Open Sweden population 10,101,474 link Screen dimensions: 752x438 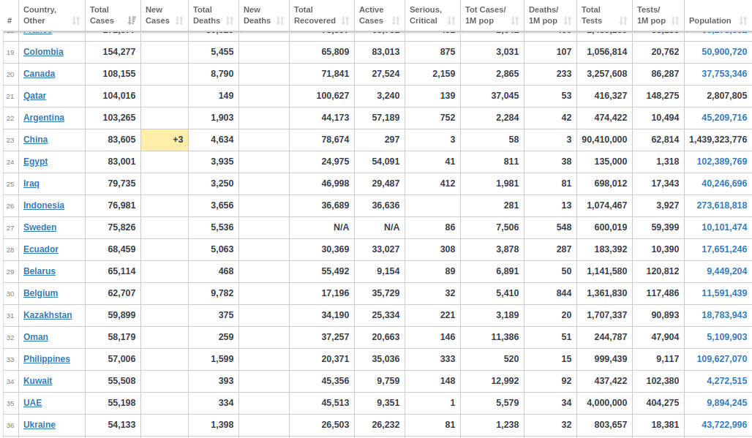pos(724,227)
